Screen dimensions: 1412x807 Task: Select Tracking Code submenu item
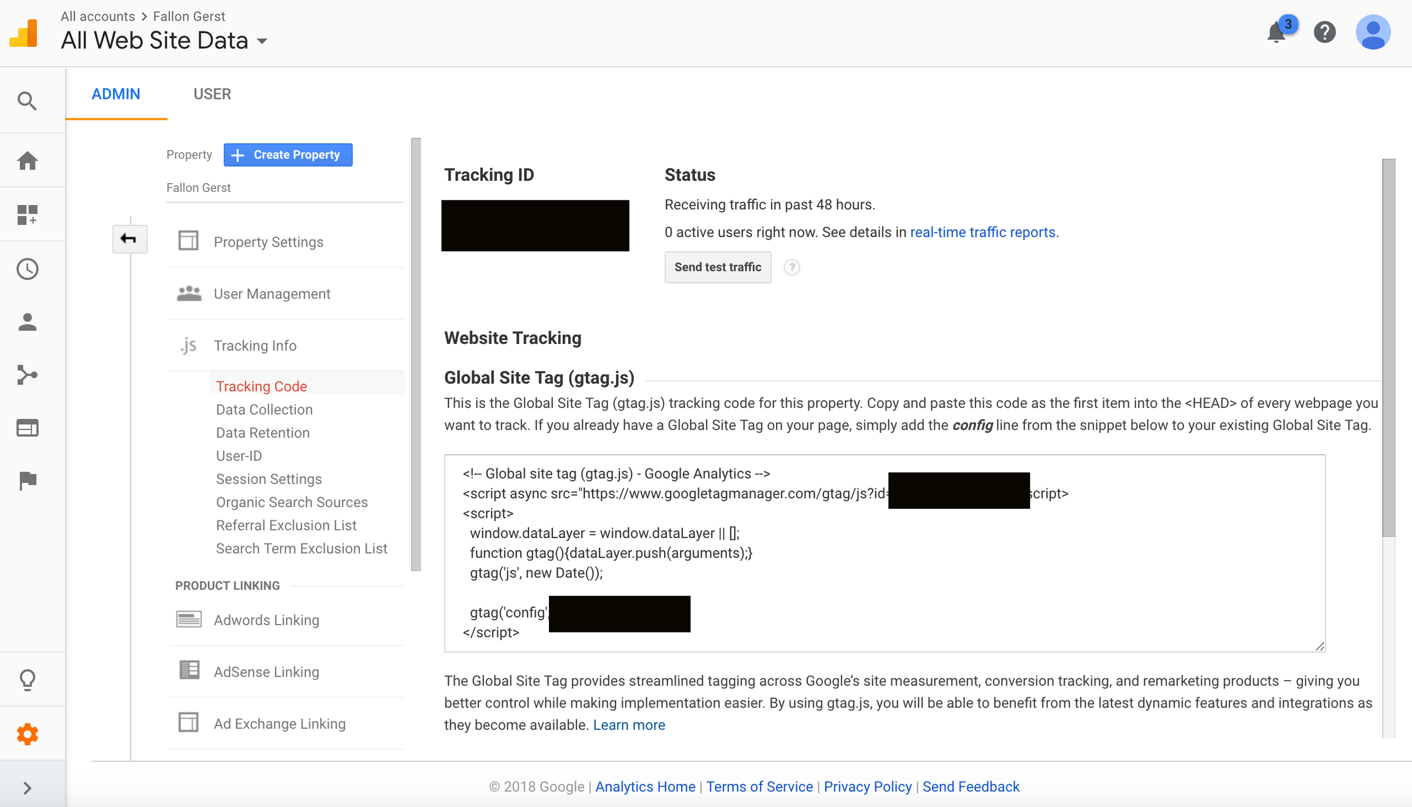click(x=262, y=386)
